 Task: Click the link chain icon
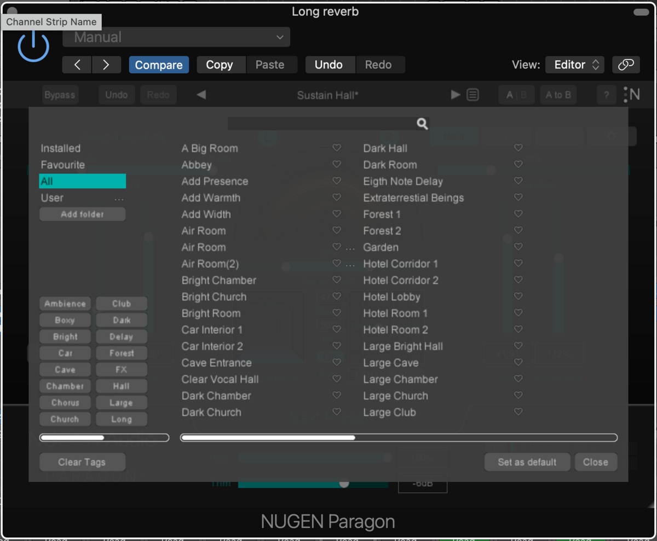tap(626, 65)
